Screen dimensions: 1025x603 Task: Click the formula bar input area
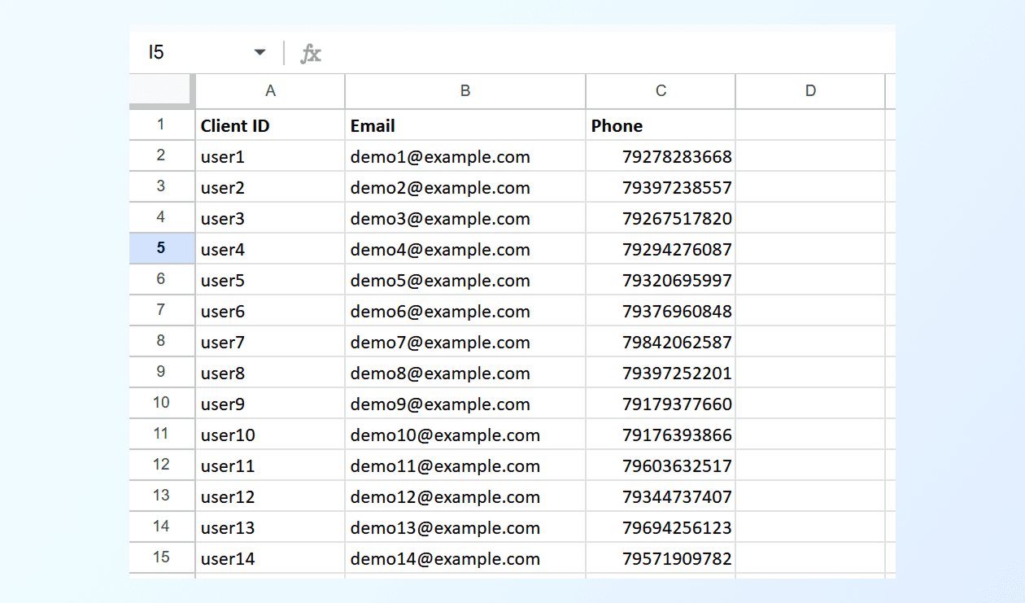[x=602, y=54]
